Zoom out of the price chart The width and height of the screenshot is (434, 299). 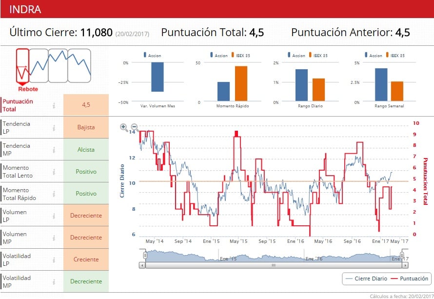tap(134, 127)
